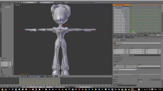Open the Help menu
The height and width of the screenshot is (91, 163).
click(x=18, y=2)
